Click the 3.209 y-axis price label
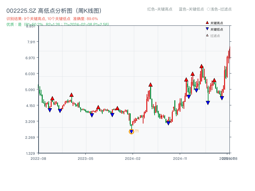Screen dimensions: 255x191 coord(30,122)
